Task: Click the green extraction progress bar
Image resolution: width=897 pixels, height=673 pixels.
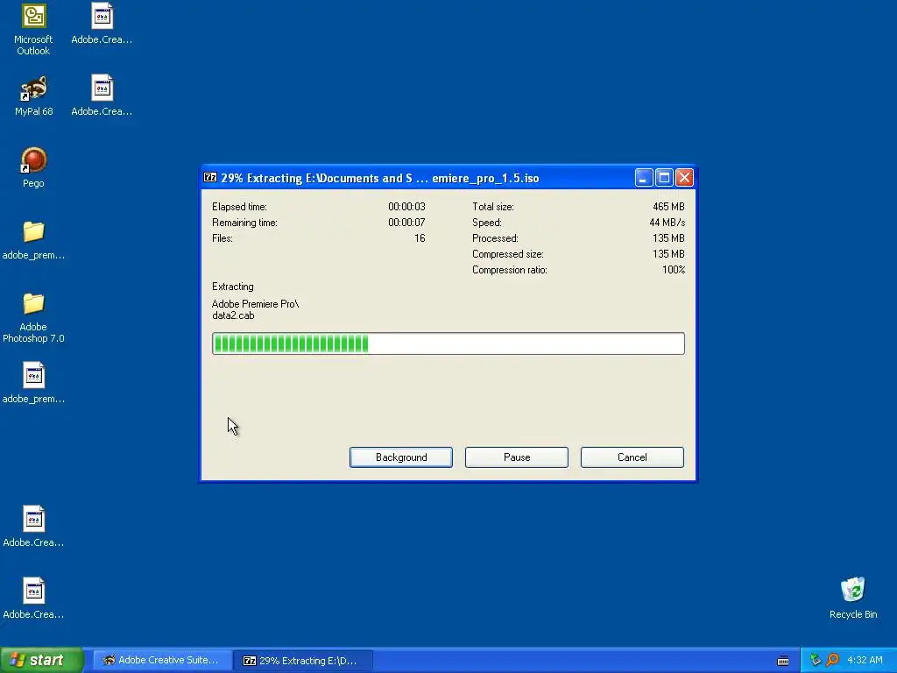Action: coord(448,344)
